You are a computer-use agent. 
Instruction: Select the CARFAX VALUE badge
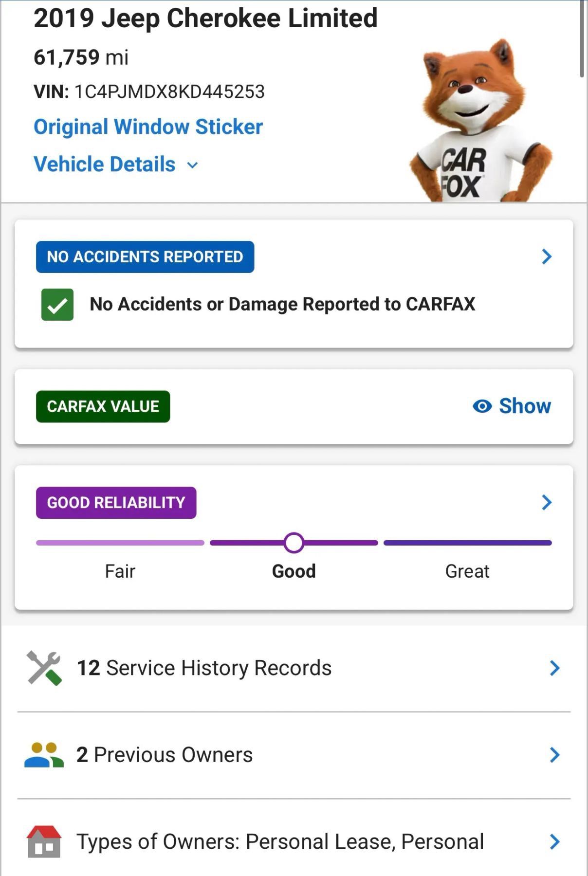pos(103,406)
